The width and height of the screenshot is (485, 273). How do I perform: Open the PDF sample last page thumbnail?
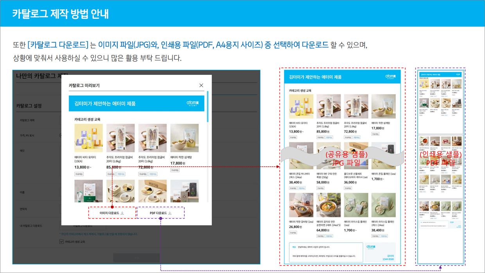click(440, 231)
